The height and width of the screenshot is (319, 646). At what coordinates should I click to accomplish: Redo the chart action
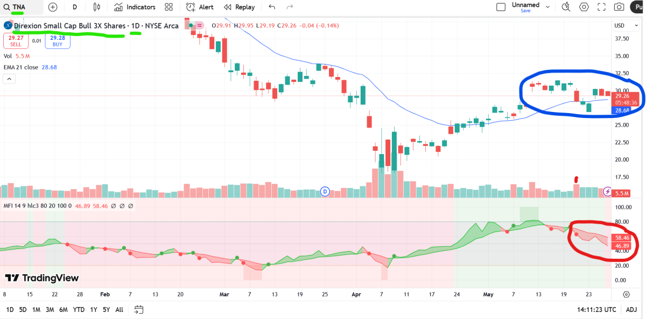[x=290, y=7]
